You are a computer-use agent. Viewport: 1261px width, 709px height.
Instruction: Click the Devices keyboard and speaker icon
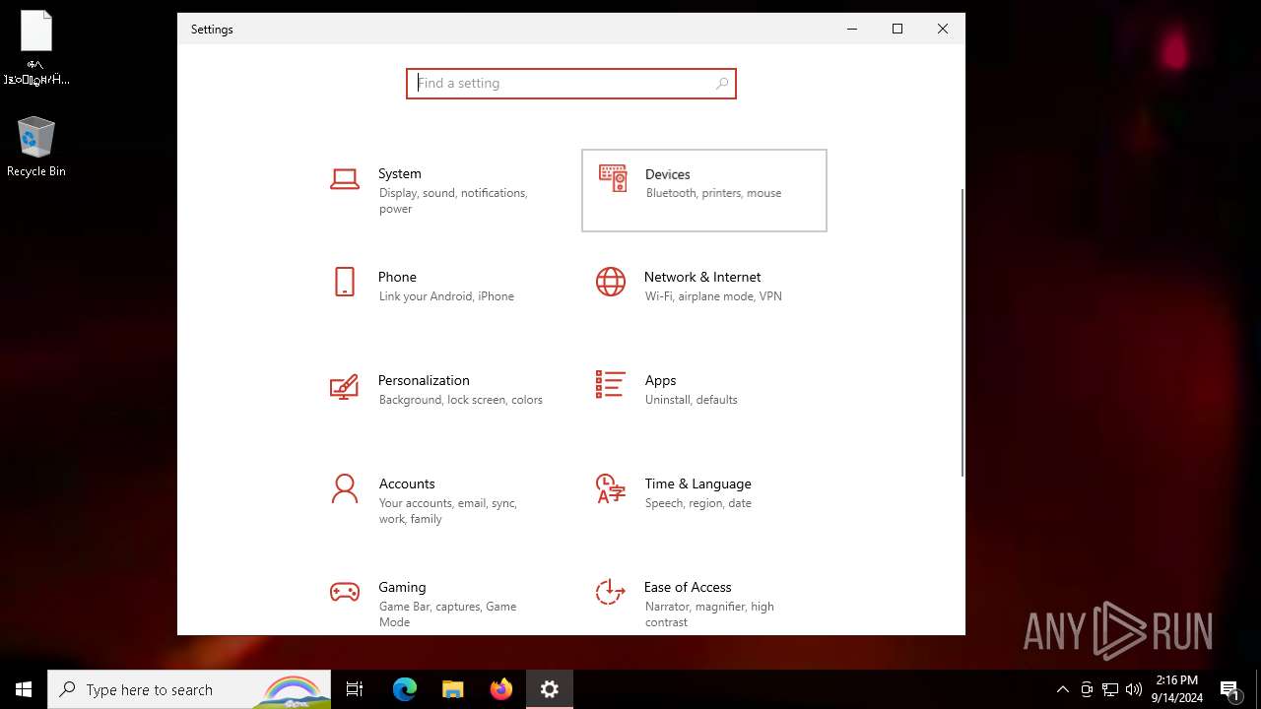(613, 178)
